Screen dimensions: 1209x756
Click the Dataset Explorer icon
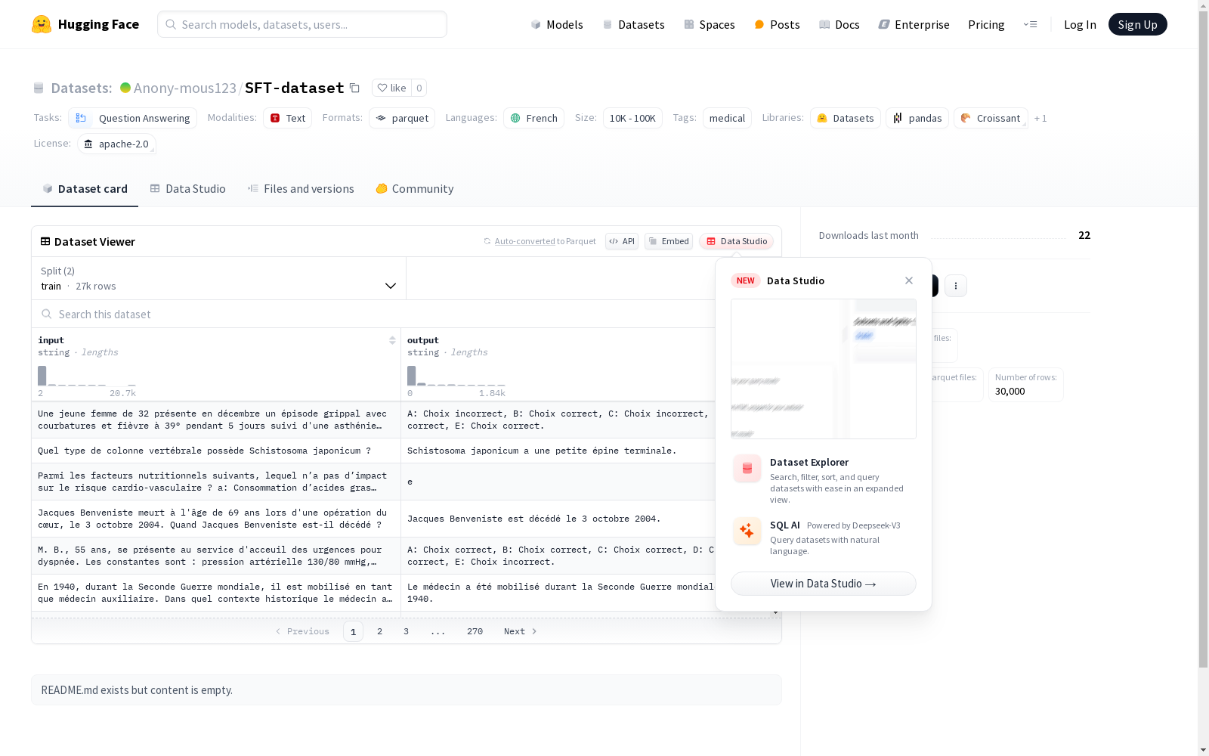[747, 469]
